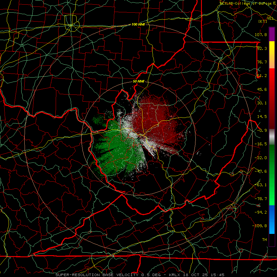The width and height of the screenshot is (277, 277).
Task: Click the Super-Resolution Base Velocity caption text
Action: (x=140, y=275)
